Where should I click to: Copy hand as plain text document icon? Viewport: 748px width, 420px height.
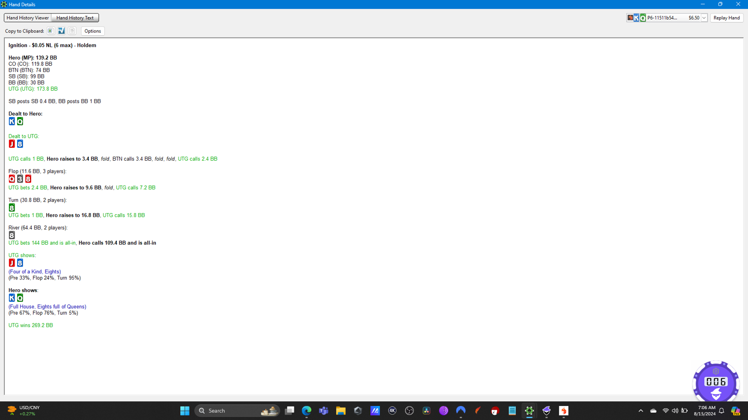point(72,31)
